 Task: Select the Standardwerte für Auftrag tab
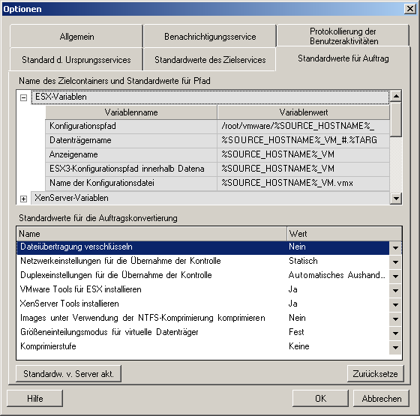pos(343,58)
